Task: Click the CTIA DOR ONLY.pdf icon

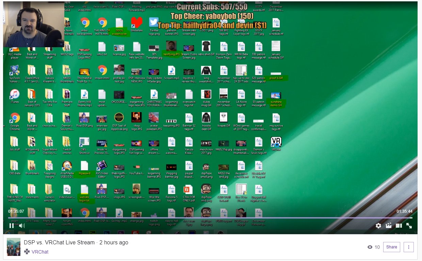Action: 189,189
